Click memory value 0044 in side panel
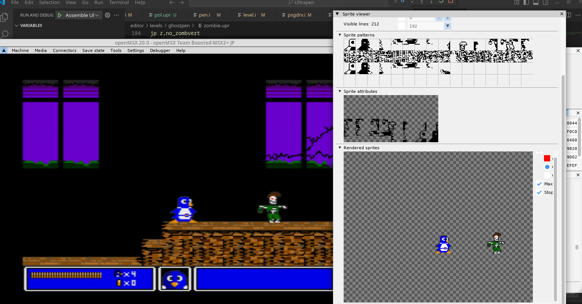The height and width of the screenshot is (304, 582). pos(572,123)
